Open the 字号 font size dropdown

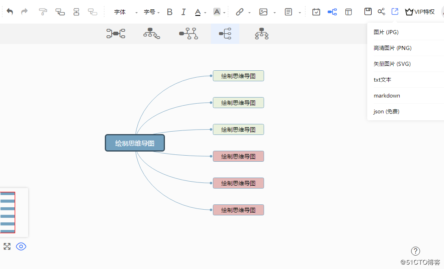tap(152, 12)
